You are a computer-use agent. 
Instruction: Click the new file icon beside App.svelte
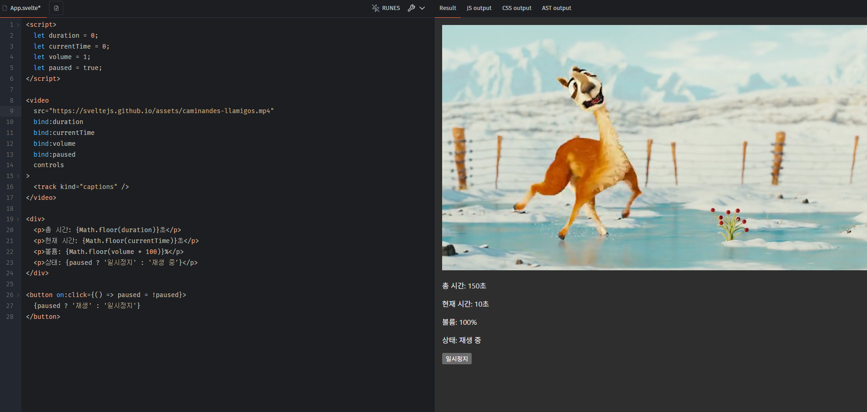(56, 8)
